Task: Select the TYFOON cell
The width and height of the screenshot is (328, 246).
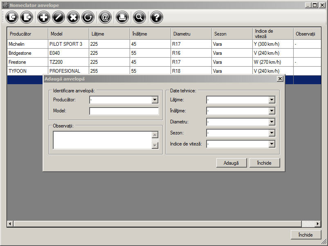Action: coord(28,71)
